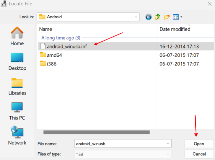Click the Open button
Image resolution: width=215 pixels, height=160 pixels.
tap(199, 144)
